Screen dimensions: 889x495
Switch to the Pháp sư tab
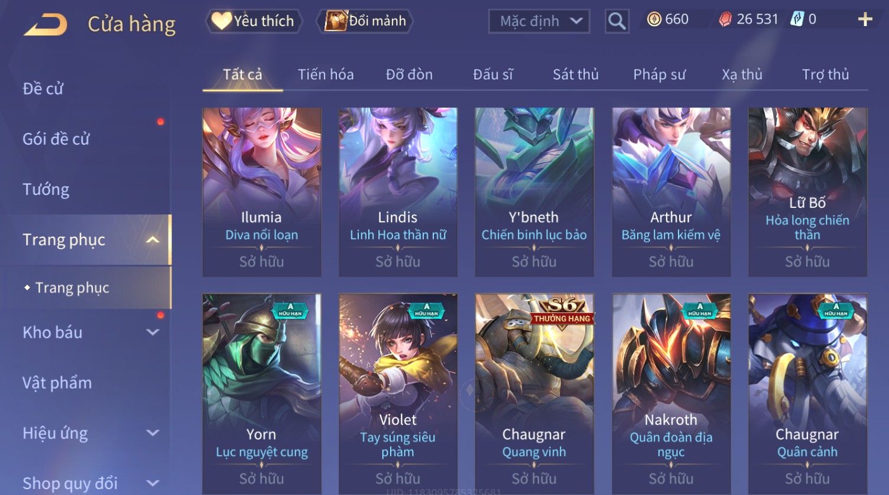tap(659, 74)
